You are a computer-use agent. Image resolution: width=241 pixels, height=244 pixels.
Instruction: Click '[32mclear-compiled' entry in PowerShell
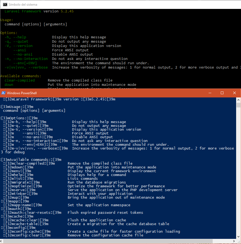click(x=29, y=164)
